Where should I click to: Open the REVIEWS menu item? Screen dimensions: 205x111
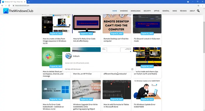(183, 11)
